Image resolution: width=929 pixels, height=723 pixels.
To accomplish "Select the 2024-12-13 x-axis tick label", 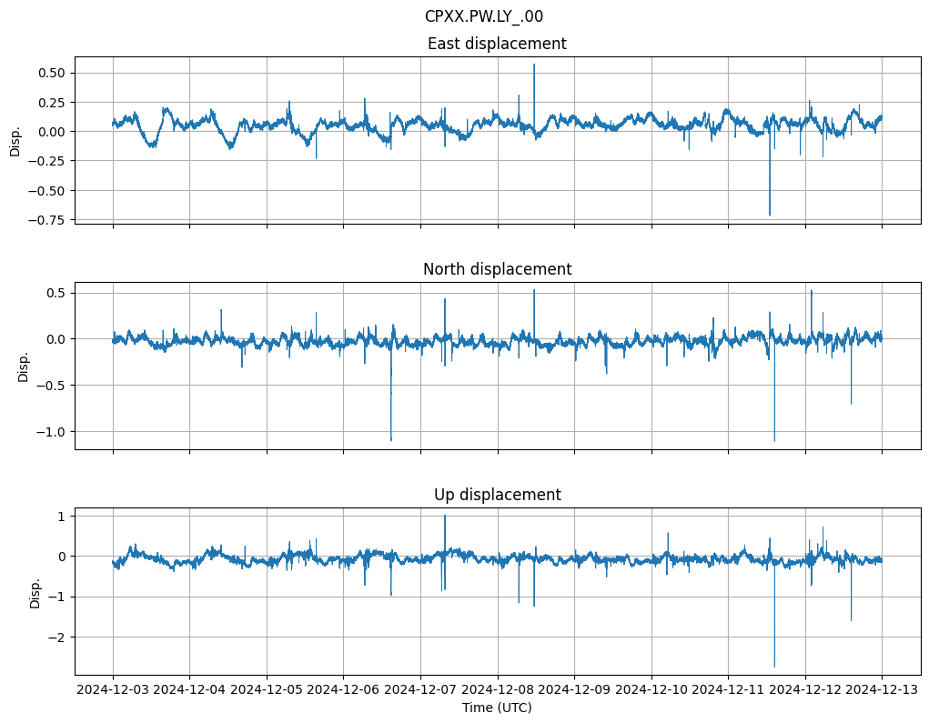I will [882, 689].
